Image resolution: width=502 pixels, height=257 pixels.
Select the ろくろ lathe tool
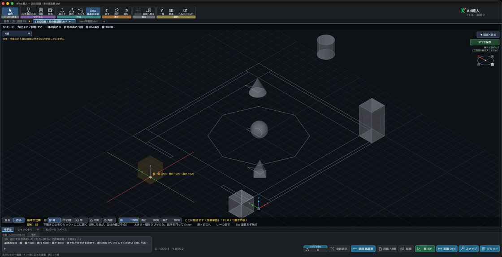pos(81,12)
